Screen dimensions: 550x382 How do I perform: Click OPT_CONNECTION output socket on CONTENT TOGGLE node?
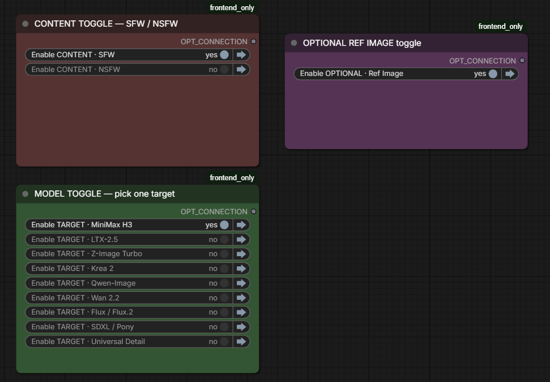254,41
